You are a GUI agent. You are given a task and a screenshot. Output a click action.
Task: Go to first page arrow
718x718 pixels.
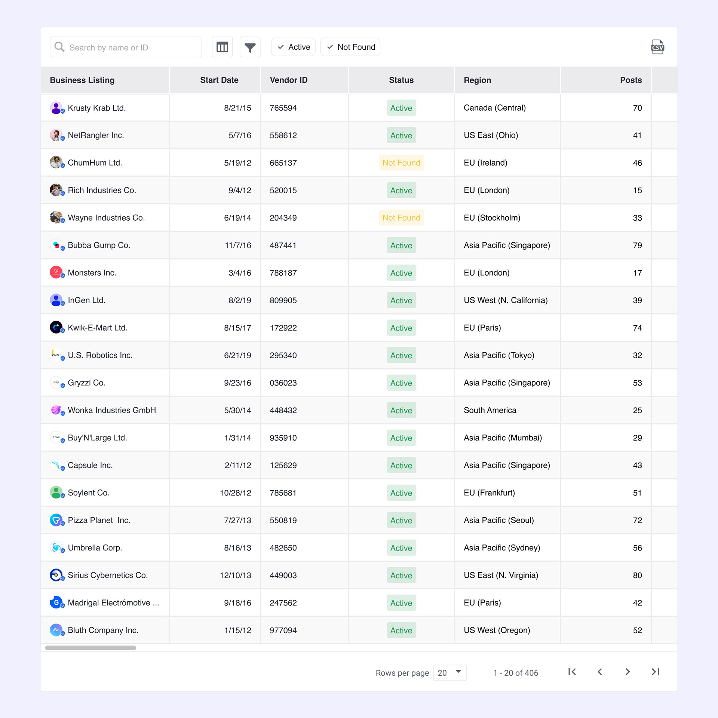pyautogui.click(x=572, y=672)
